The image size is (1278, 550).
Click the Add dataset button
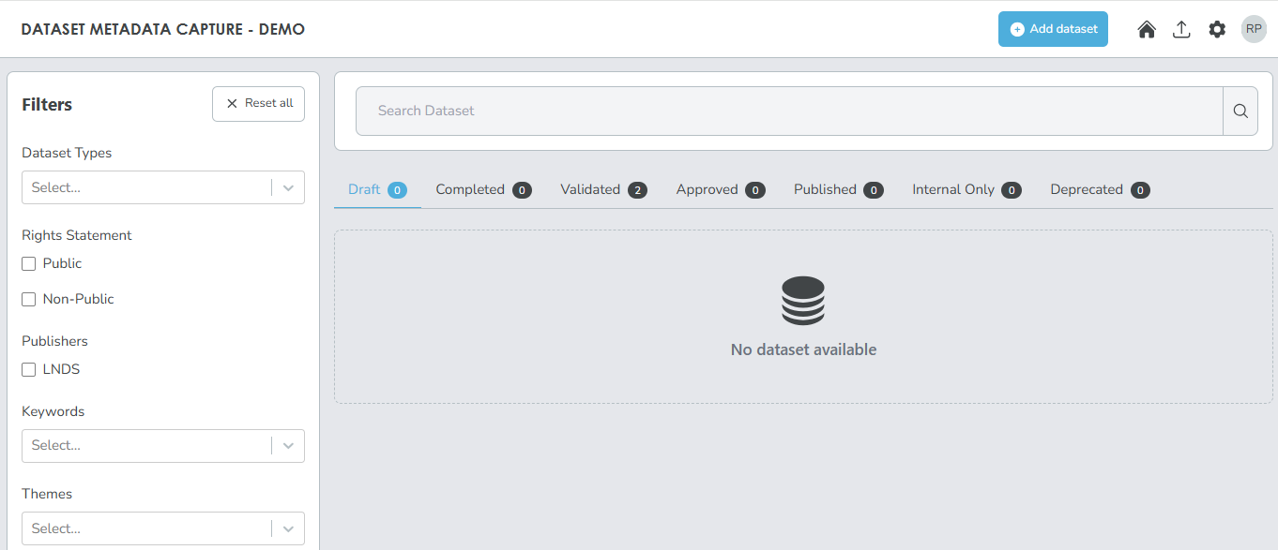tap(1053, 29)
